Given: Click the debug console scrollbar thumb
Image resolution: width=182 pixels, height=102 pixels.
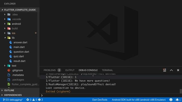Looking at the screenshot, I should coord(181,91).
